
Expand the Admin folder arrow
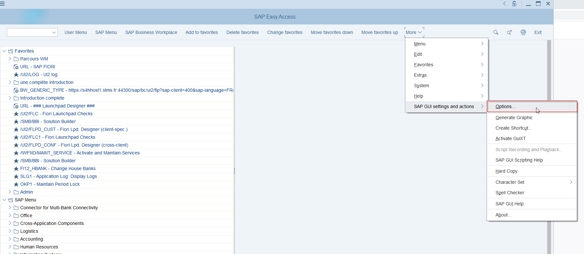click(10, 192)
